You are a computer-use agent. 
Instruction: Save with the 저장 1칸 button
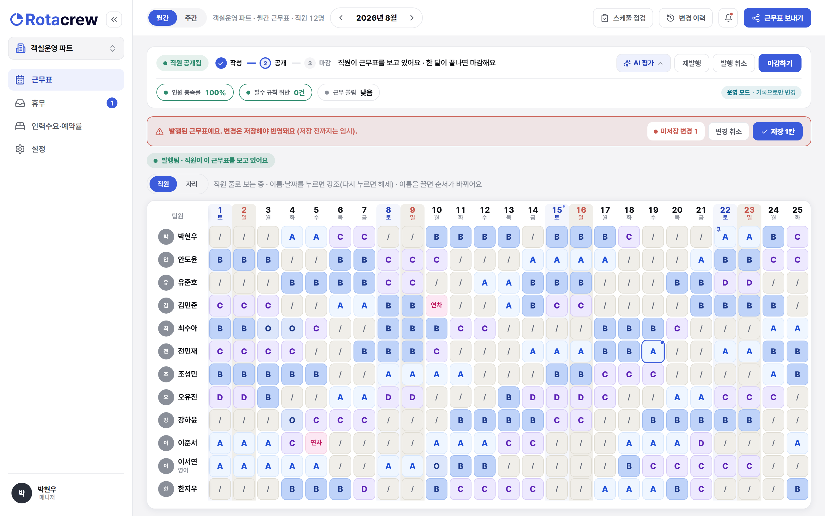(777, 131)
